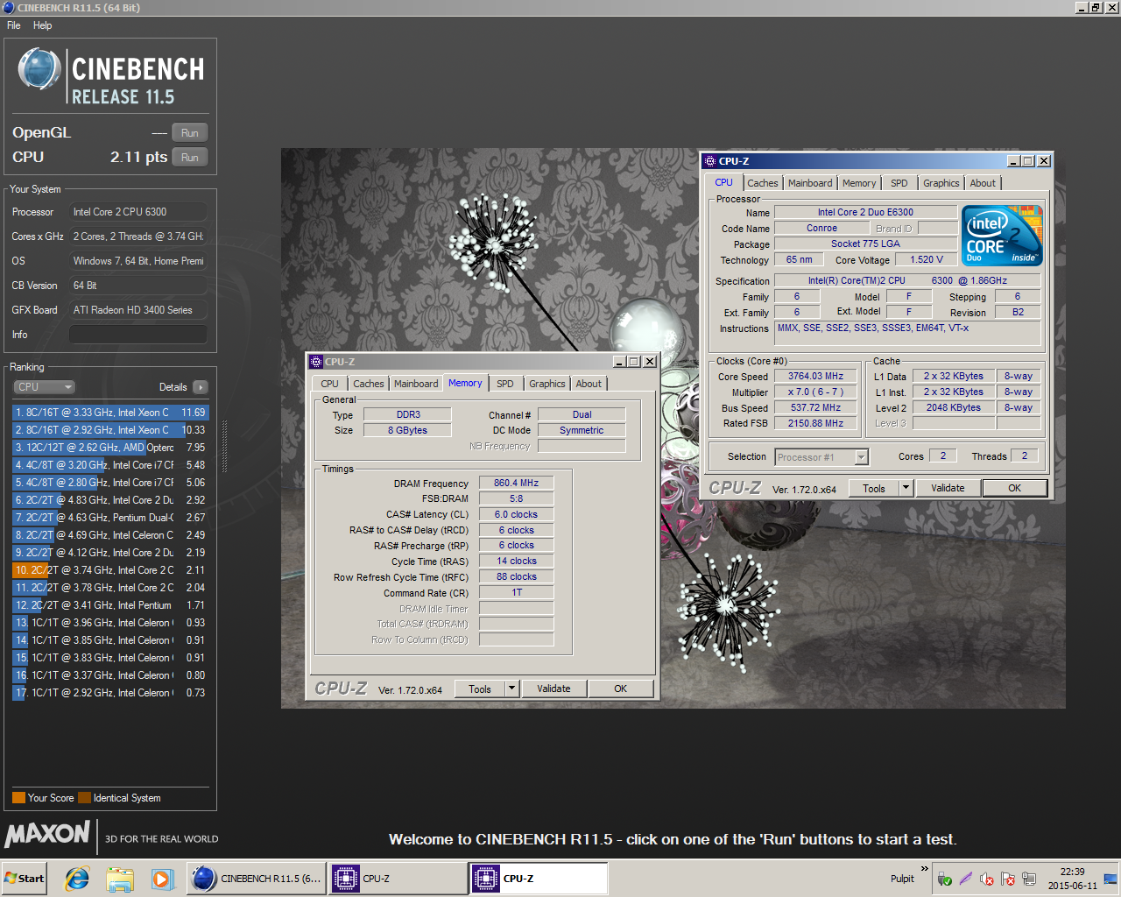Viewport: 1121px width, 897px height.
Task: Click the DRAM Frequency 860.4 MHz value
Action: point(517,484)
